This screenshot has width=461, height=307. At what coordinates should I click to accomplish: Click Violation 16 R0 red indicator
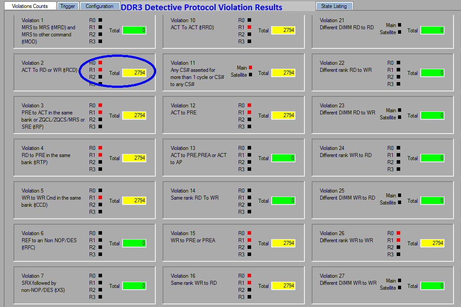point(249,276)
